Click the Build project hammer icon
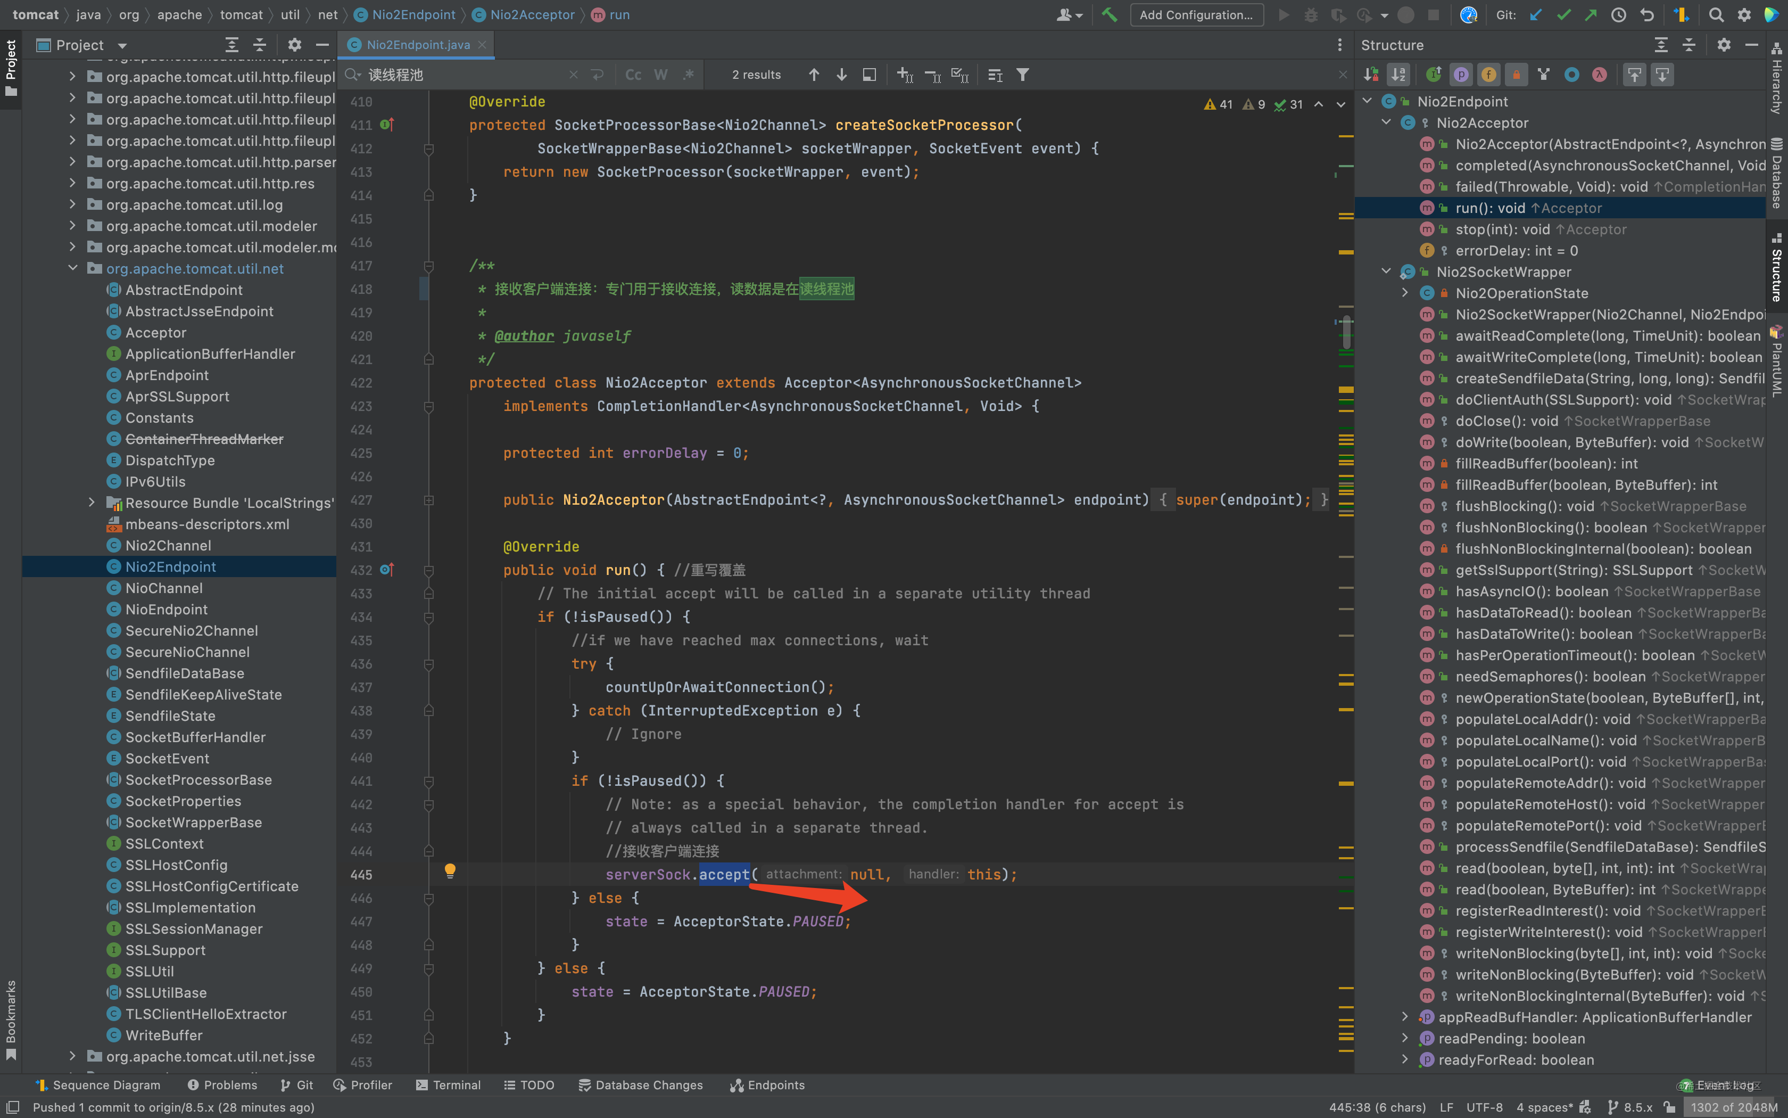The width and height of the screenshot is (1788, 1118). [1109, 15]
